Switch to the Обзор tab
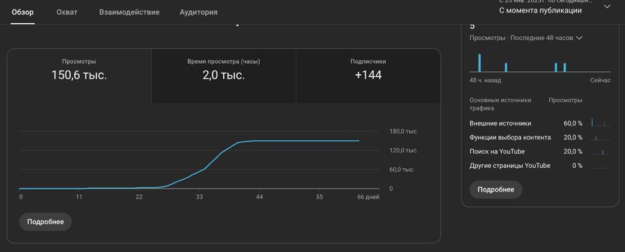625x252 pixels. (23, 12)
